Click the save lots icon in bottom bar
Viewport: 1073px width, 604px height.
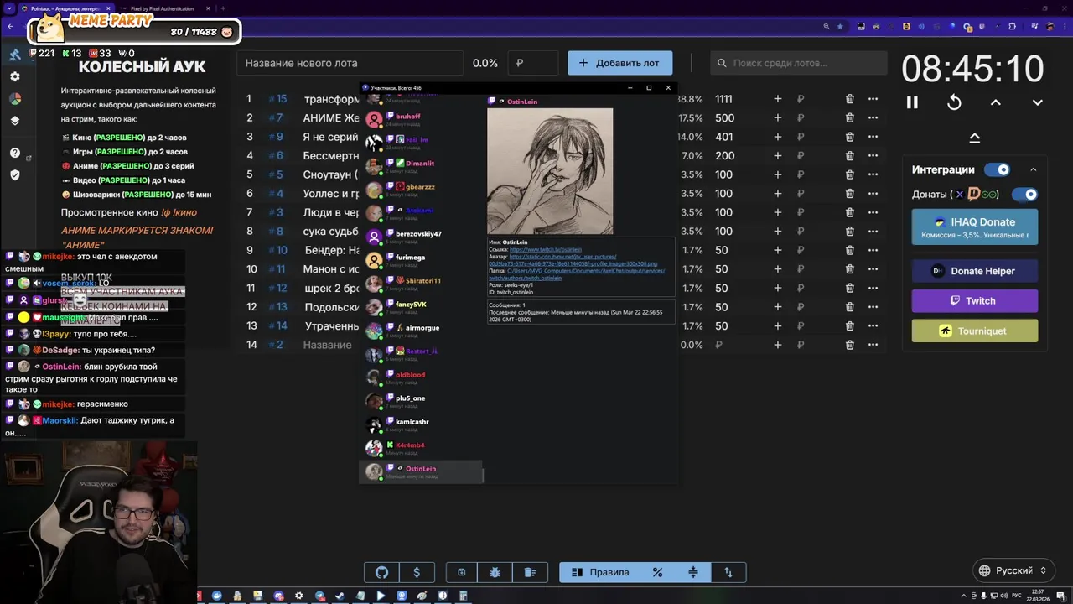pyautogui.click(x=461, y=572)
